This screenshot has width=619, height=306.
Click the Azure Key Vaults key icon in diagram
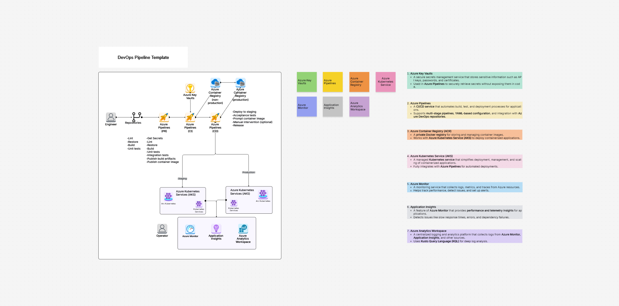[190, 88]
